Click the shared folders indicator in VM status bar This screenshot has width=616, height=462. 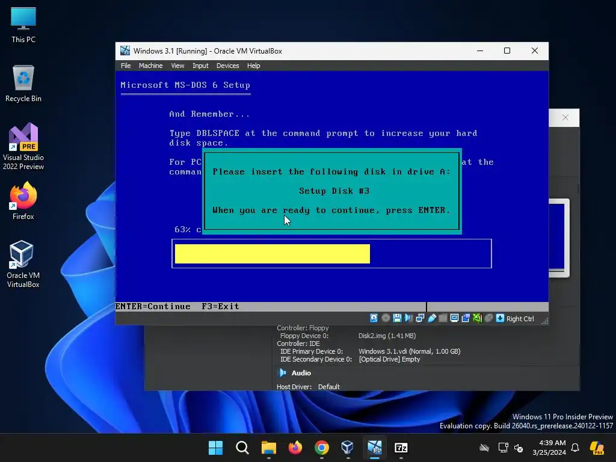[x=443, y=318]
